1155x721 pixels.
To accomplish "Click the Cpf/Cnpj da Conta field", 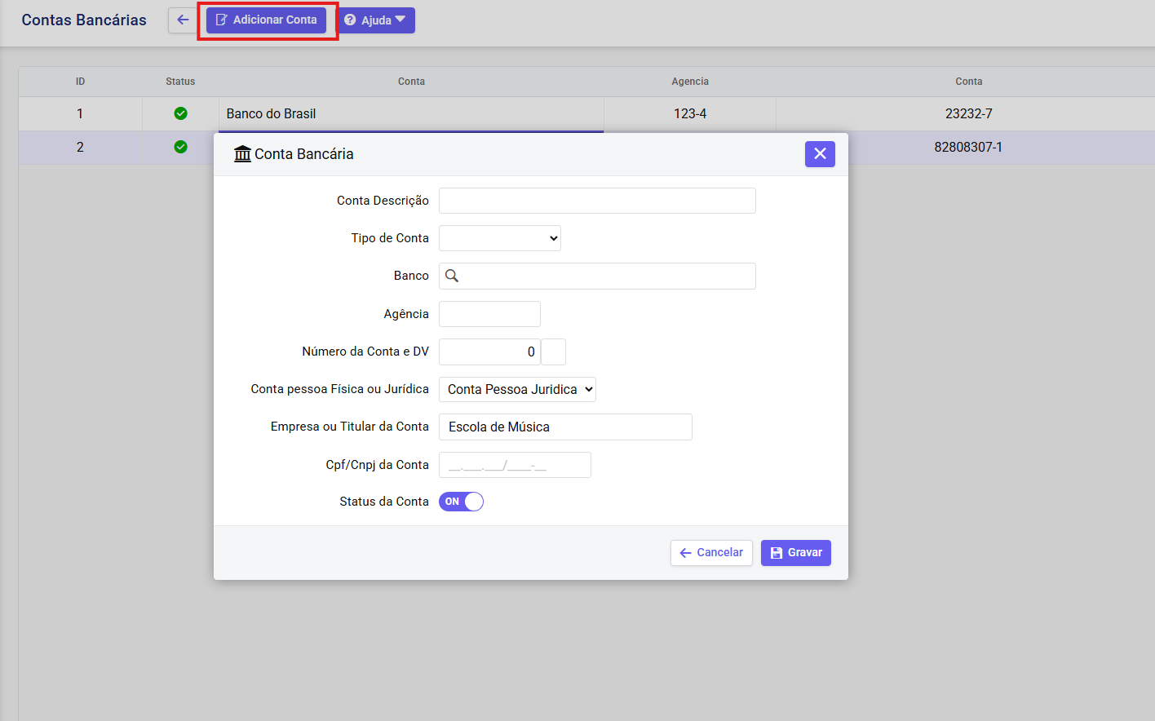I will point(515,465).
